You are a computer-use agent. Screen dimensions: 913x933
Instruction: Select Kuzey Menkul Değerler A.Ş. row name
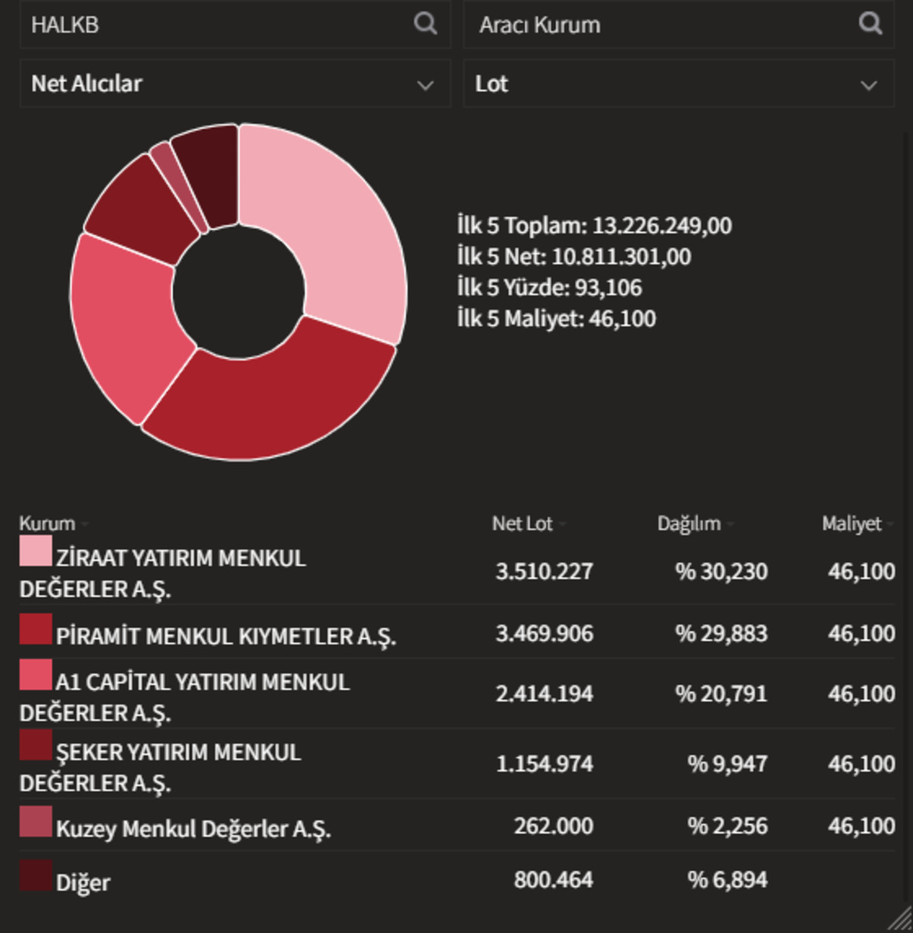[193, 829]
